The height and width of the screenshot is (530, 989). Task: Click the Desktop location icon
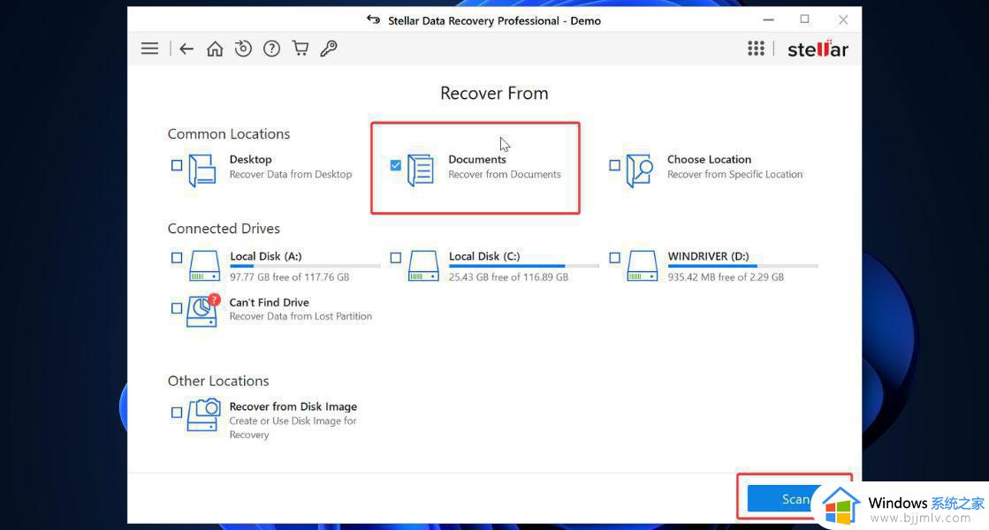[x=202, y=170]
